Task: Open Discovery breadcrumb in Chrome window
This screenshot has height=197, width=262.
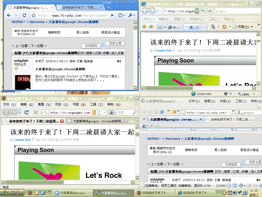Action: pyautogui.click(x=37, y=22)
